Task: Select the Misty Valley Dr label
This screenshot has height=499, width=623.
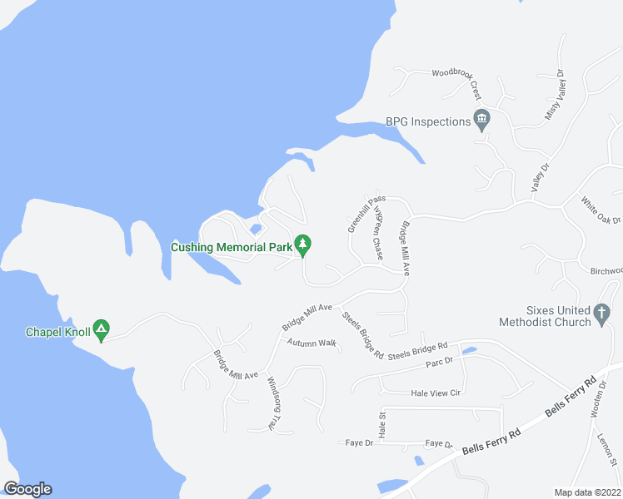Action: click(555, 95)
